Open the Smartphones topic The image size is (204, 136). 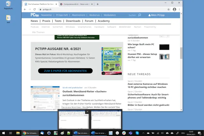tap(84, 27)
